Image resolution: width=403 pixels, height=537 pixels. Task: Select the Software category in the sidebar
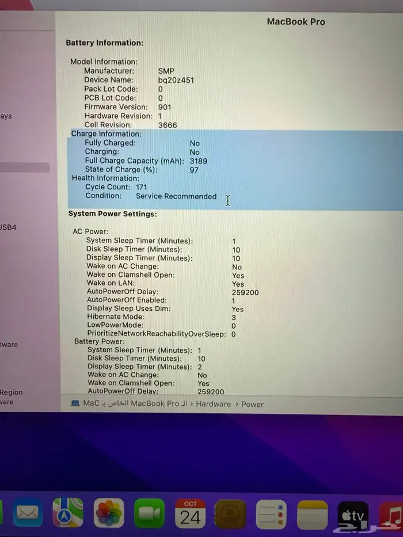[x=9, y=345]
